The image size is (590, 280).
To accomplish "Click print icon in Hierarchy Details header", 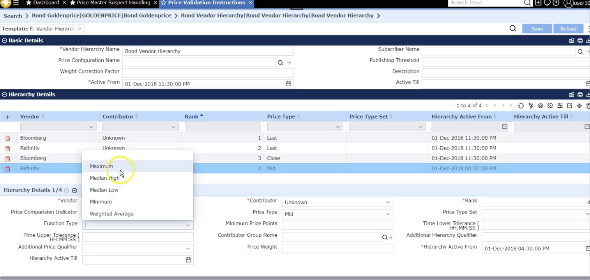I will [580, 94].
